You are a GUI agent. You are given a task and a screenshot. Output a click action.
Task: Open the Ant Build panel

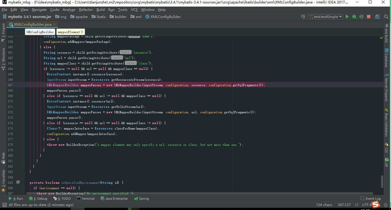387,34
